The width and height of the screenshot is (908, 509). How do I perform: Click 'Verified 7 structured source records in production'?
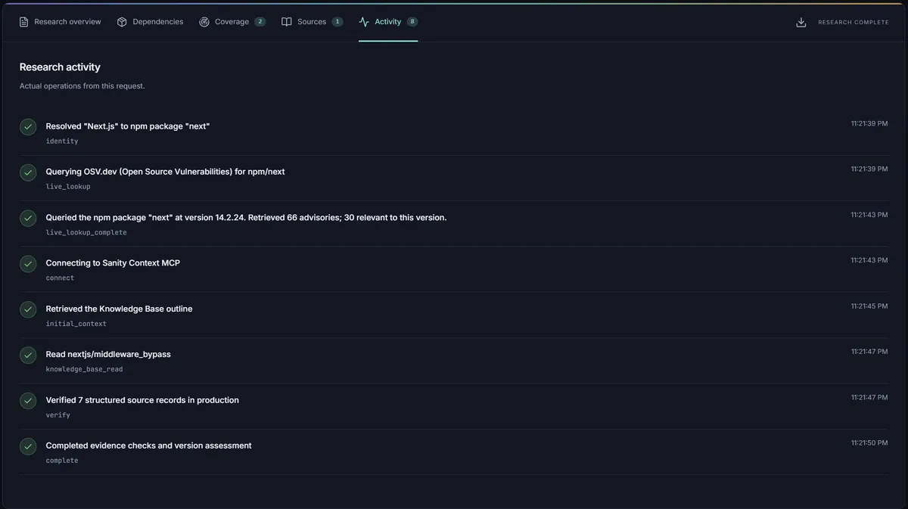coord(142,400)
